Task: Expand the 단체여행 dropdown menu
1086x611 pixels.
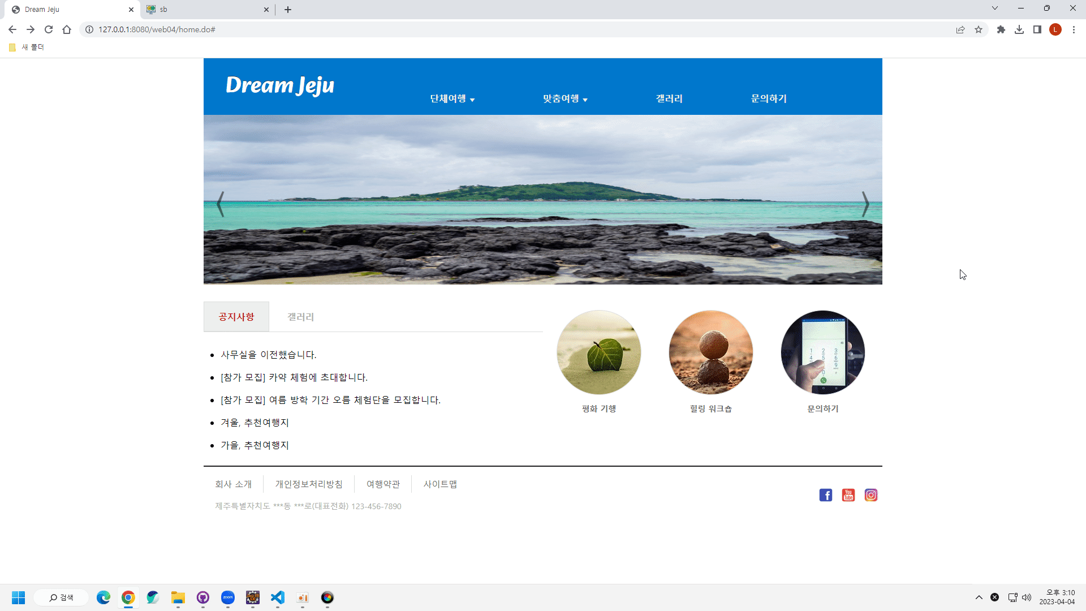Action: (x=452, y=99)
